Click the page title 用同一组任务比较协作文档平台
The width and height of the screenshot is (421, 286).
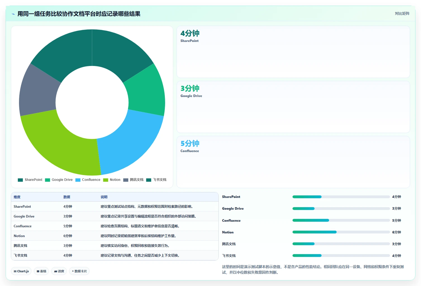point(79,14)
